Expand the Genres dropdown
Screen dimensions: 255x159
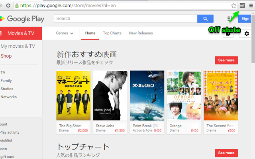pos(65,33)
